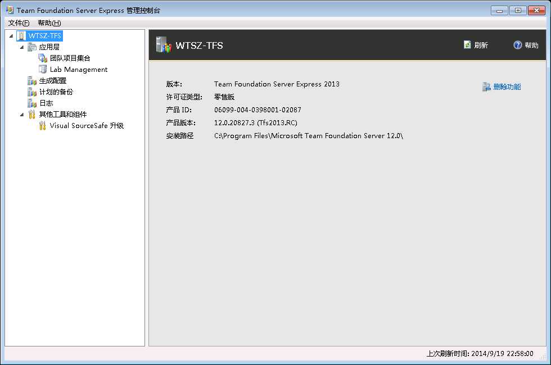This screenshot has width=551, height=365.
Task: Select WTSZ-TFS in the tree
Action: [44, 36]
